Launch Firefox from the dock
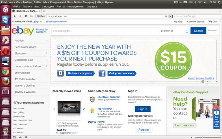Screen dimensions: 222x139 [x=6, y=82]
